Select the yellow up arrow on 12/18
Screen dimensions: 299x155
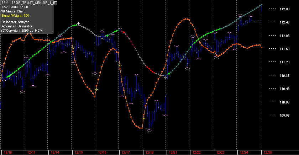pyautogui.click(x=144, y=119)
